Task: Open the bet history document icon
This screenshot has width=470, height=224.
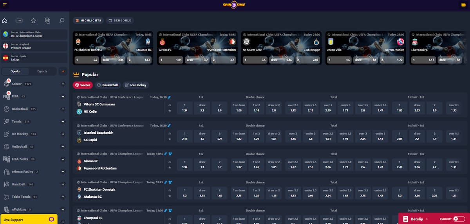Action: [47, 21]
